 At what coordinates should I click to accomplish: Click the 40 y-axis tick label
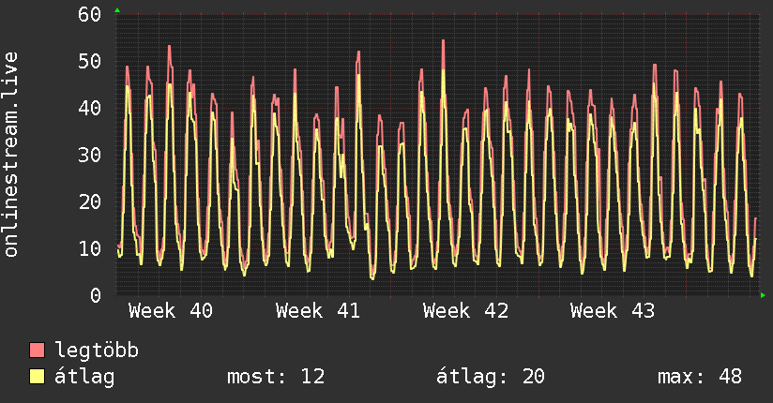click(89, 108)
